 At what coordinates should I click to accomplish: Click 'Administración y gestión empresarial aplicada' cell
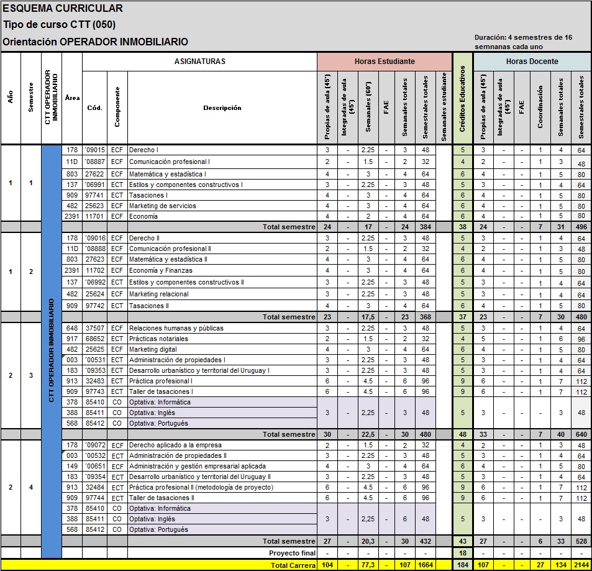click(x=222, y=467)
